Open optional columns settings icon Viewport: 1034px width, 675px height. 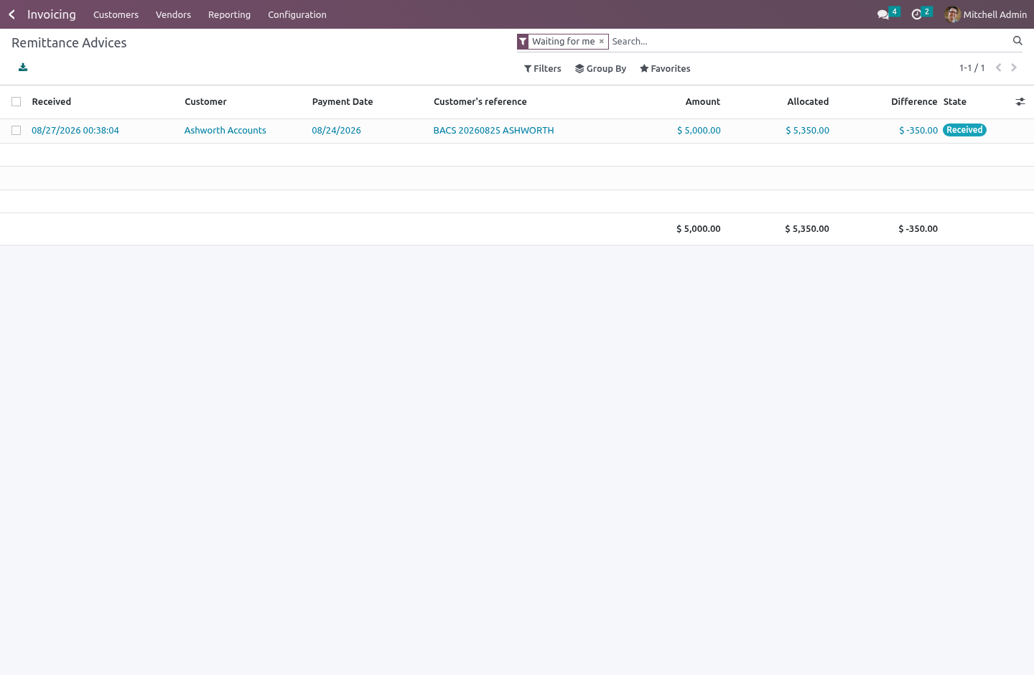pyautogui.click(x=1020, y=102)
